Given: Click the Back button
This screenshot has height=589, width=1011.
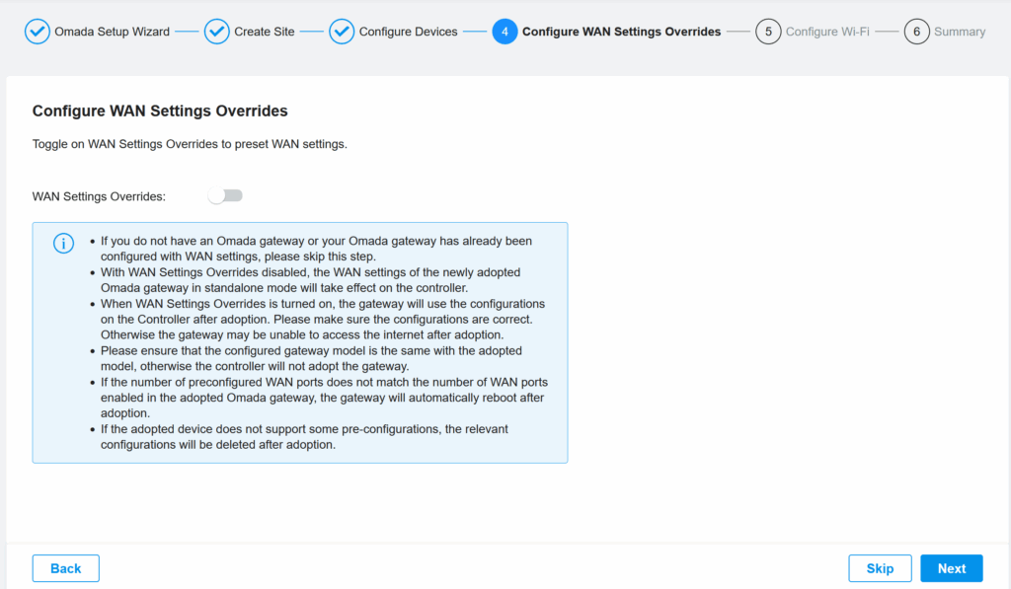Looking at the screenshot, I should [66, 568].
